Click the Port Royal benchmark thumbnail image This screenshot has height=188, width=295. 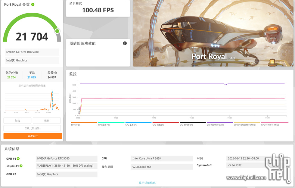coord(213,33)
